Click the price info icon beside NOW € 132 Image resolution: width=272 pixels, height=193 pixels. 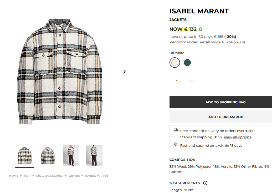tap(201, 29)
